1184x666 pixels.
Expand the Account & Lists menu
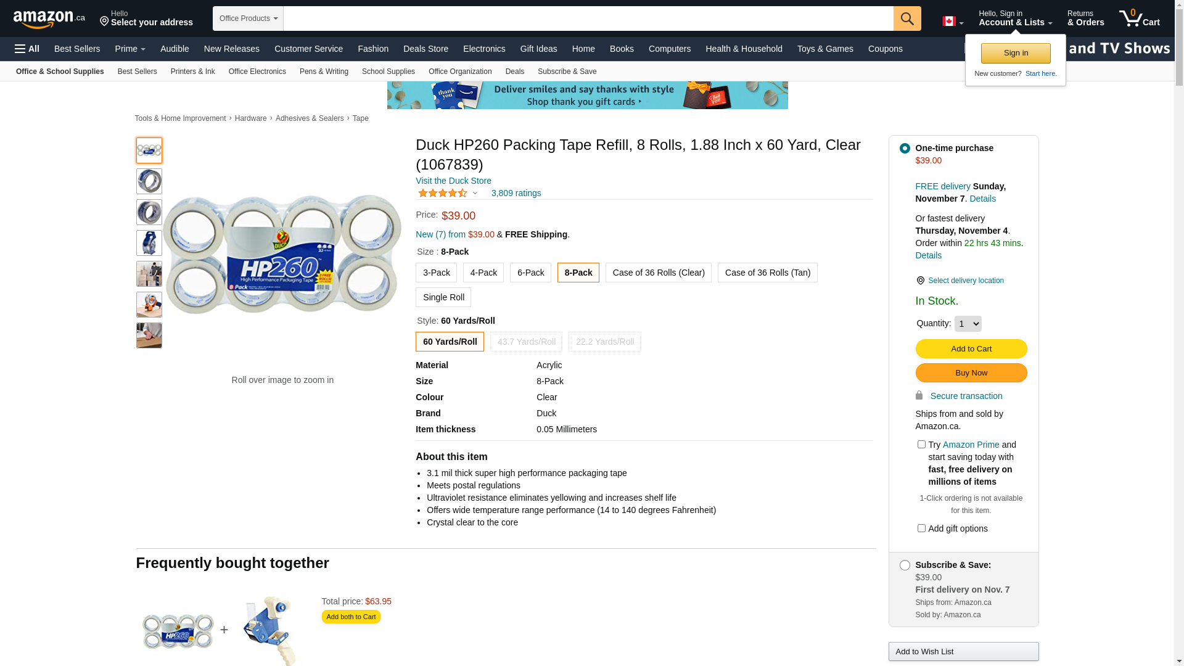coord(1015,18)
